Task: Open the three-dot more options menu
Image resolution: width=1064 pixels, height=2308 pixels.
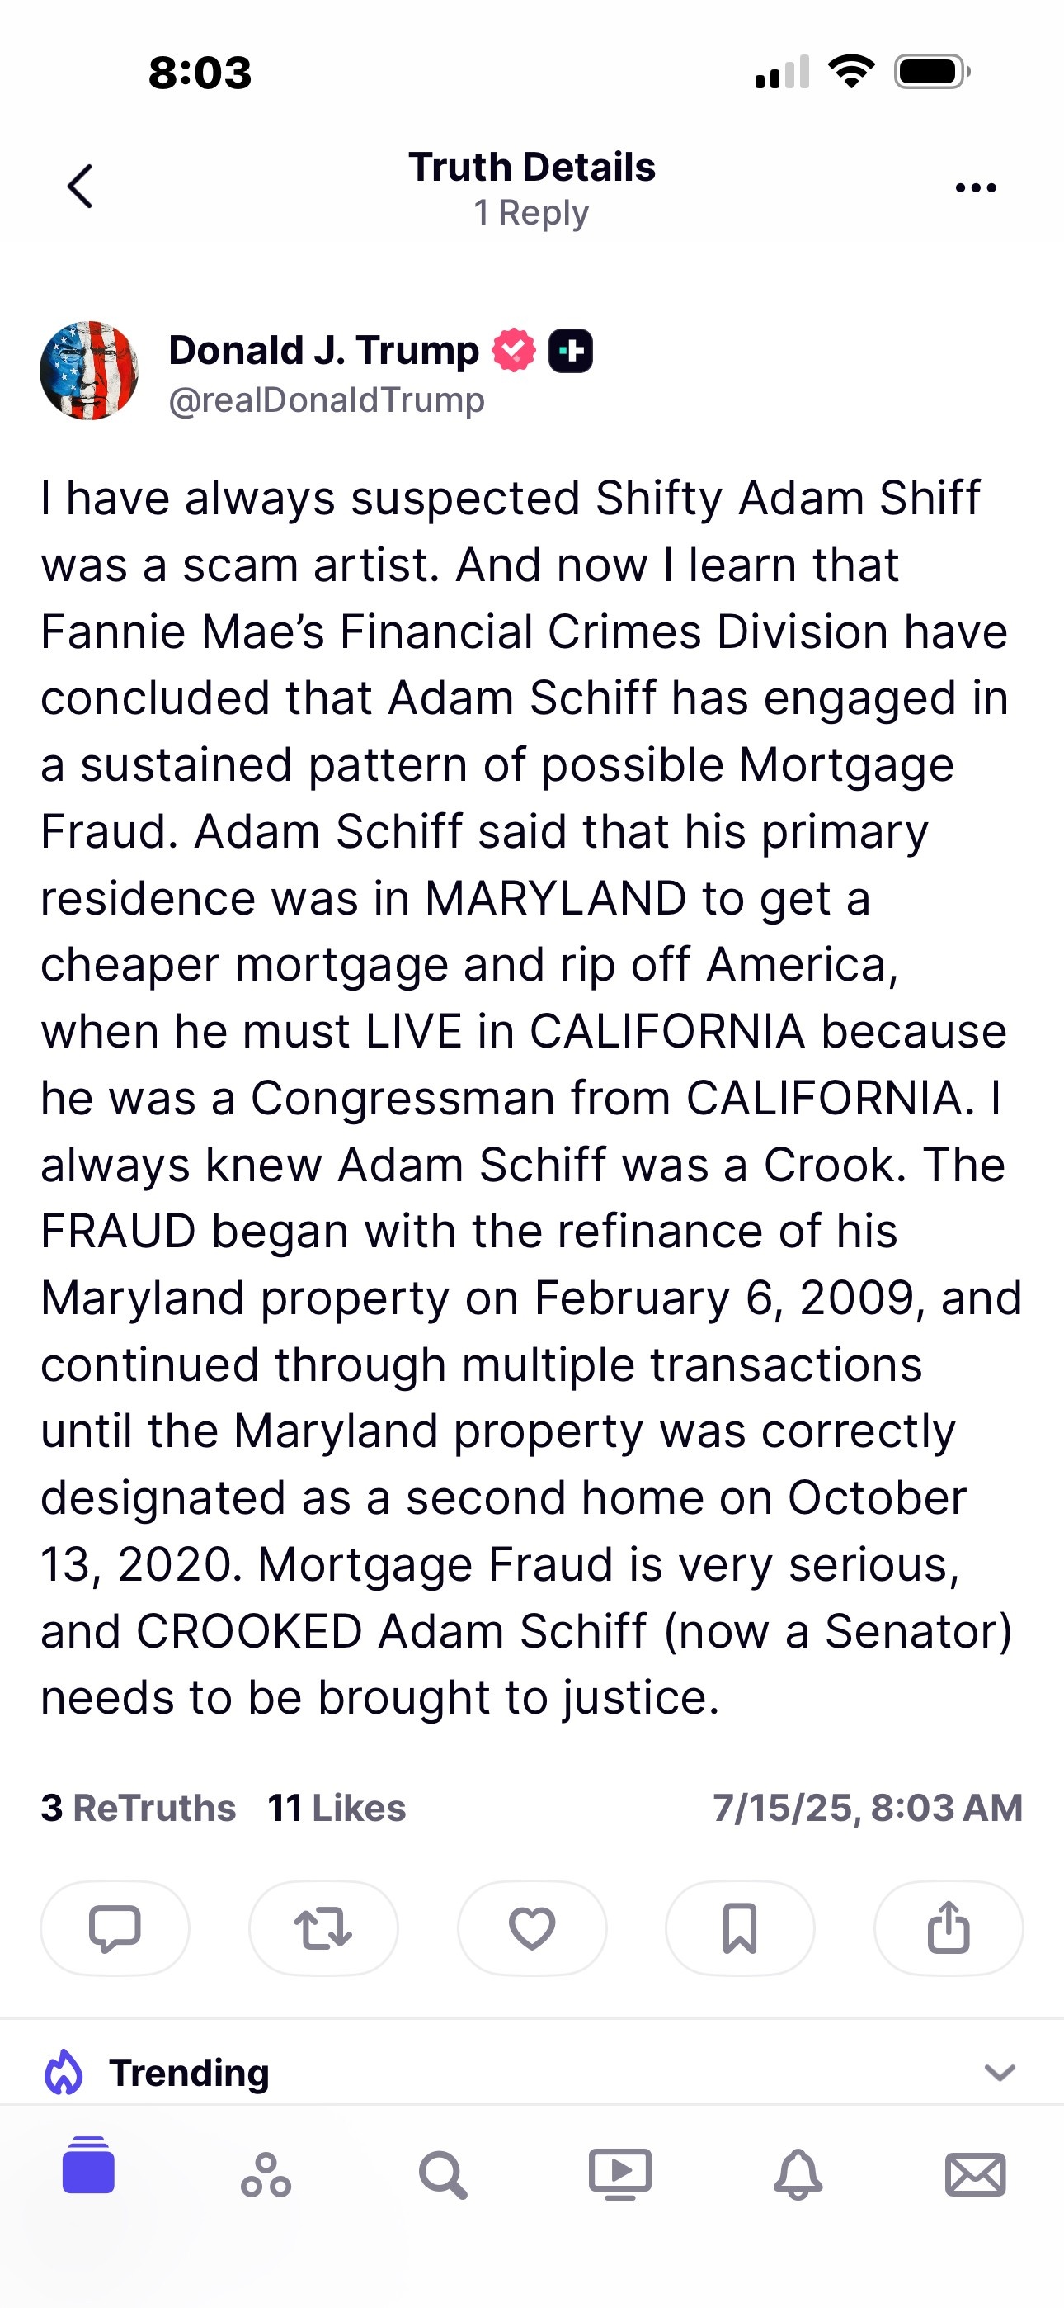Action: [975, 187]
